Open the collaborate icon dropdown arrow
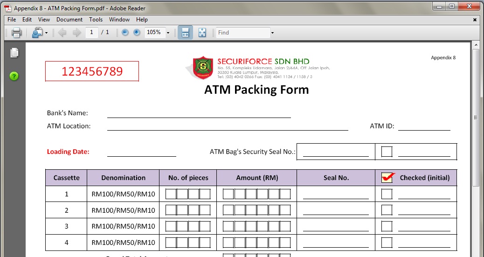 tap(46, 33)
